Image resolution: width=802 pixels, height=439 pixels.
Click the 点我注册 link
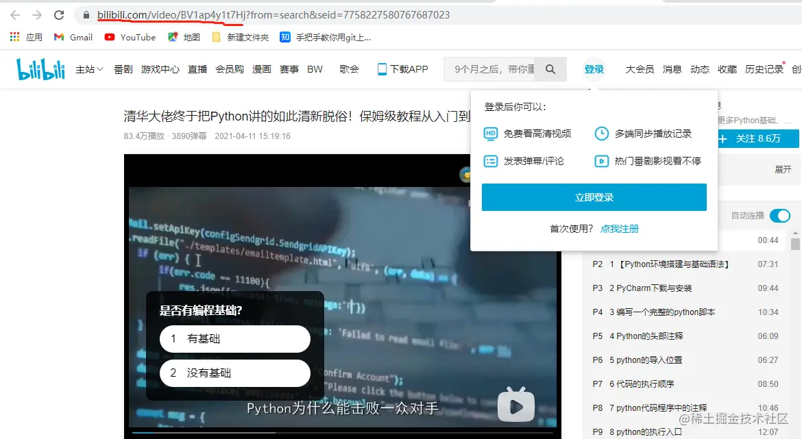tap(620, 229)
